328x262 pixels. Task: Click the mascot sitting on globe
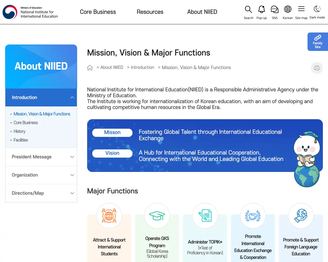tap(307, 159)
